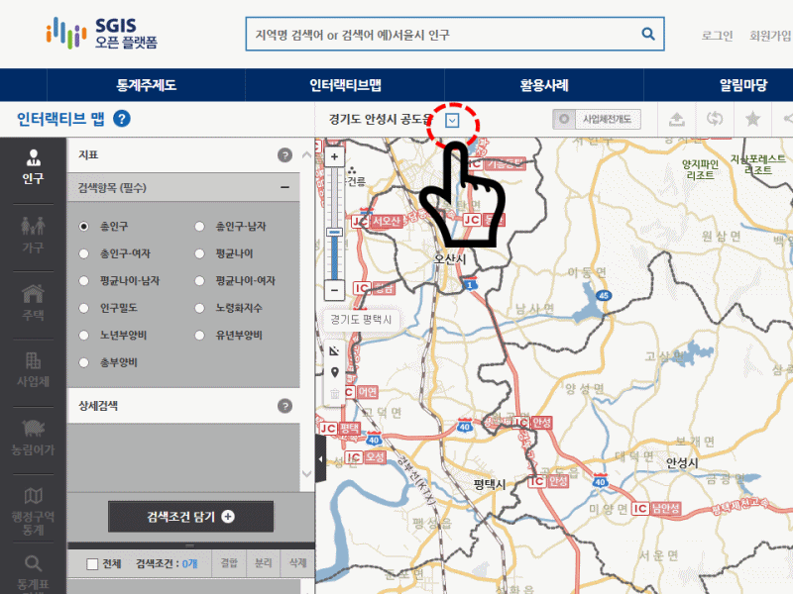Open the 농림어가 sidebar category
Viewport: 793px width, 594px height.
[33, 437]
